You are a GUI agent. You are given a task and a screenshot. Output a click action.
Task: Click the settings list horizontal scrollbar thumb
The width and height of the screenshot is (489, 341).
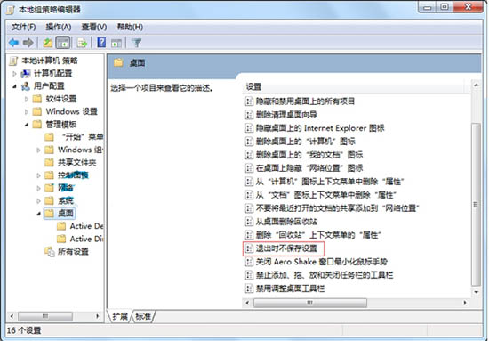(310, 303)
